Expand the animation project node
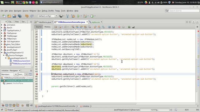The image size is (200, 112). [x=2, y=25]
